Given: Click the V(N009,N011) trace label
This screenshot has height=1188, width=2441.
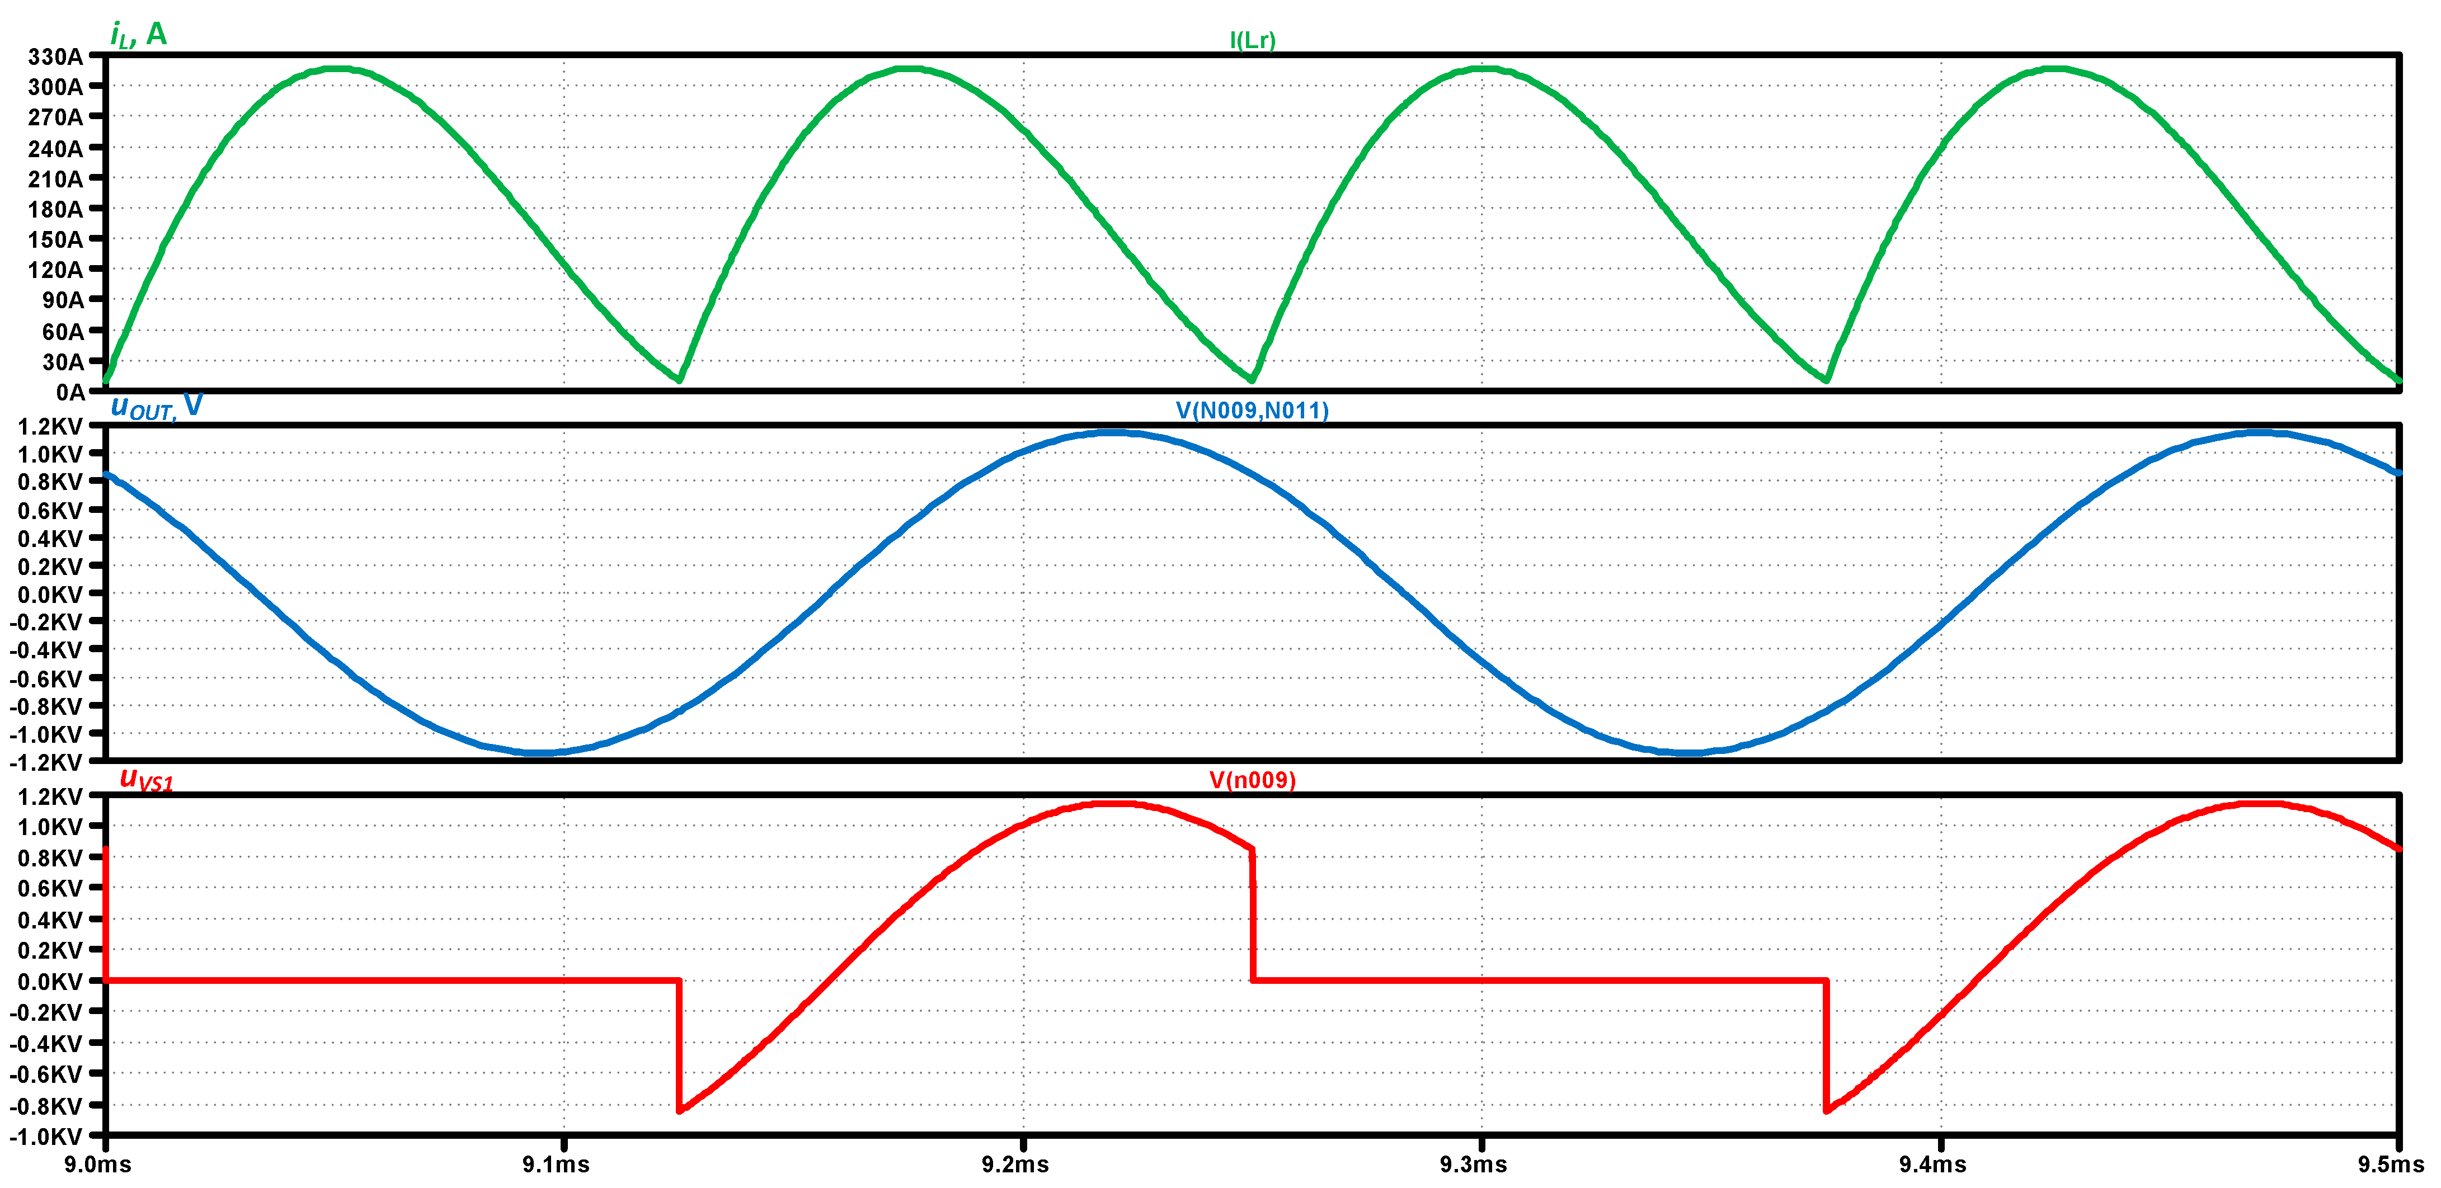Looking at the screenshot, I should [x=1252, y=410].
